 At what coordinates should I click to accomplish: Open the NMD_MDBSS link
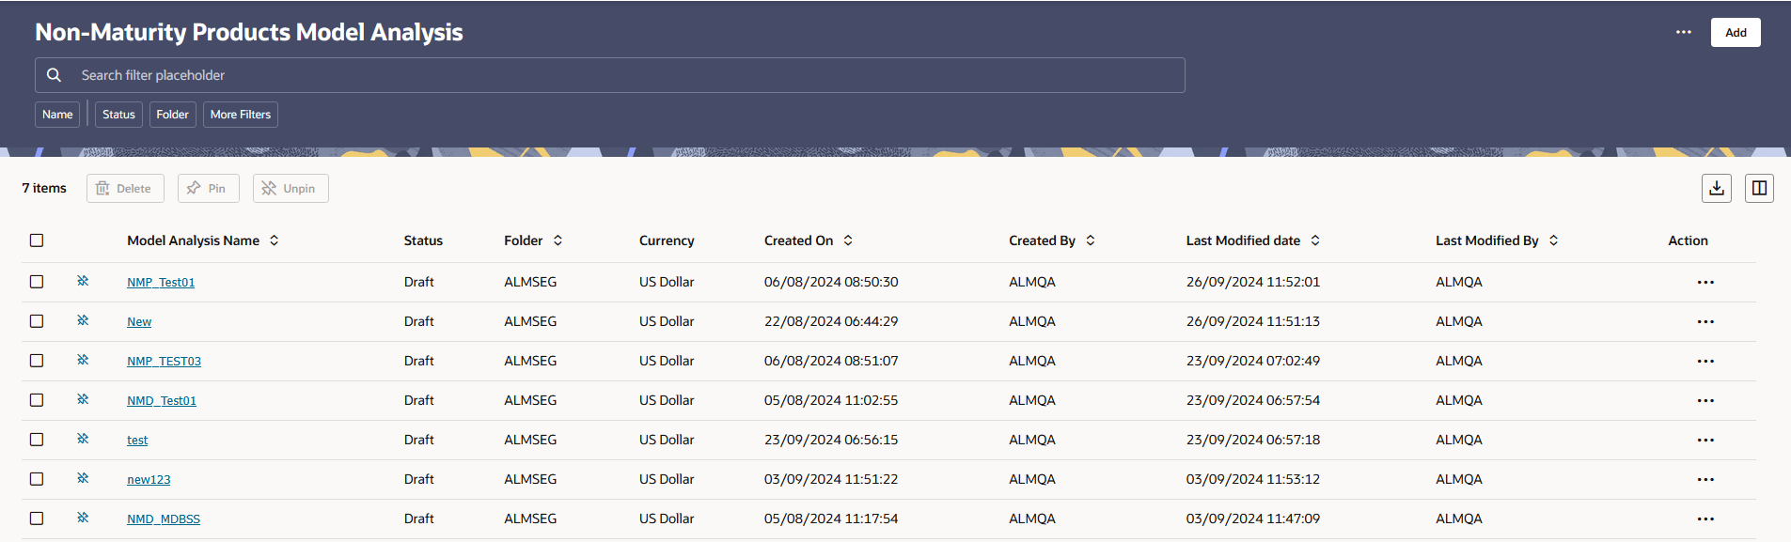point(164,519)
